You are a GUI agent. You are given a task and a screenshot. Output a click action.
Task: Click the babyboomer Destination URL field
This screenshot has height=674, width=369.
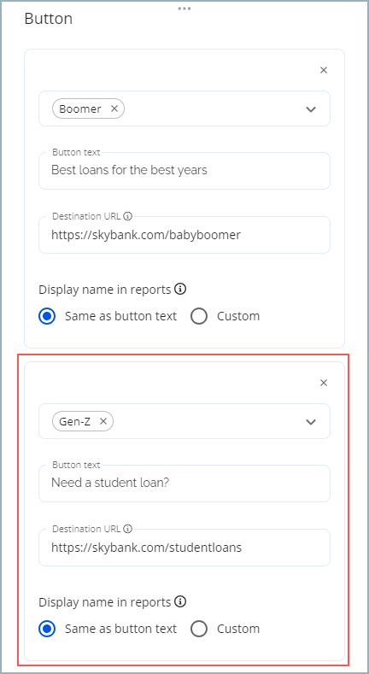(184, 235)
